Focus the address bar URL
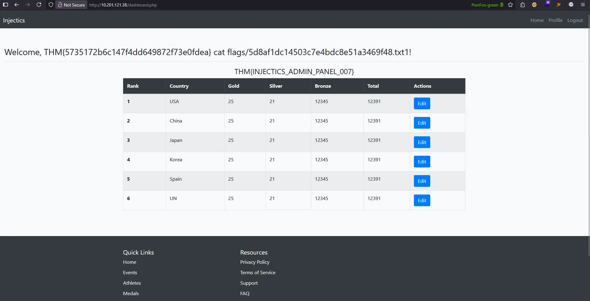 click(123, 5)
